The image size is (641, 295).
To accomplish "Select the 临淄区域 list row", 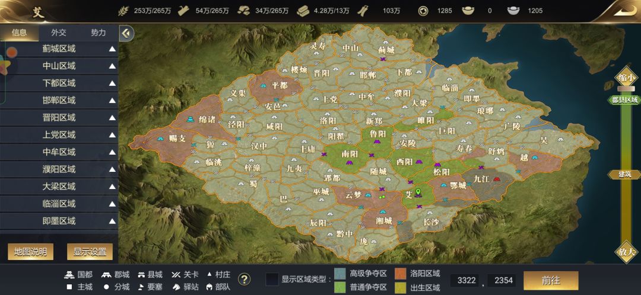I will (59, 204).
